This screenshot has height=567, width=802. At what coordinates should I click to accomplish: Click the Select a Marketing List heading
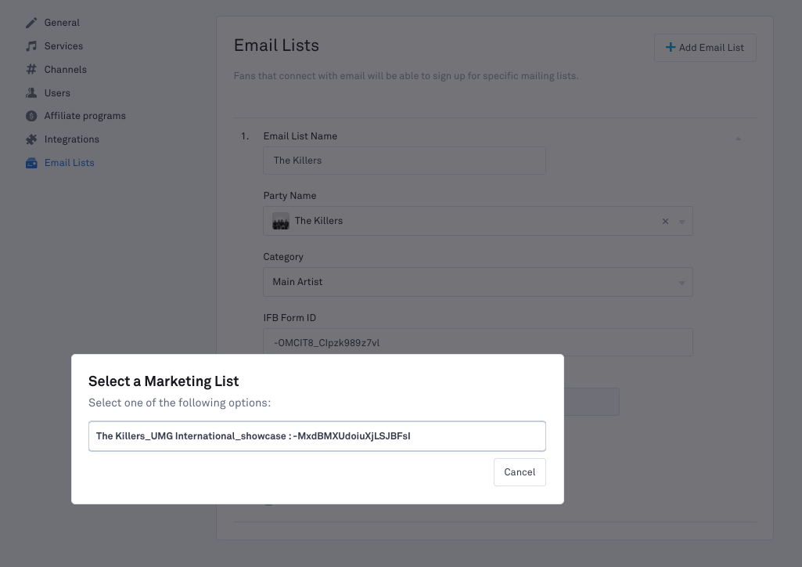[164, 381]
